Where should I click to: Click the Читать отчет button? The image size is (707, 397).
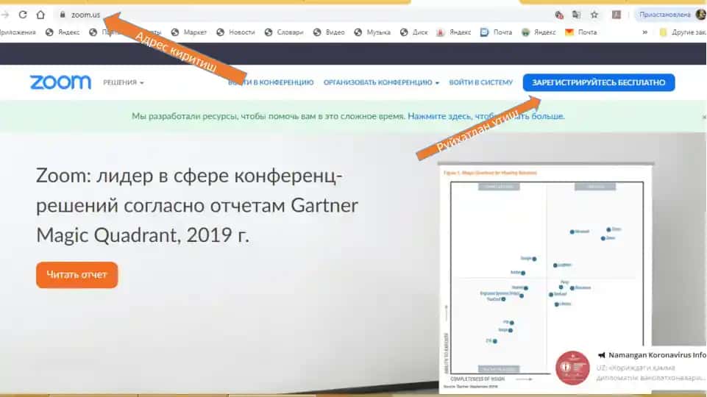77,275
